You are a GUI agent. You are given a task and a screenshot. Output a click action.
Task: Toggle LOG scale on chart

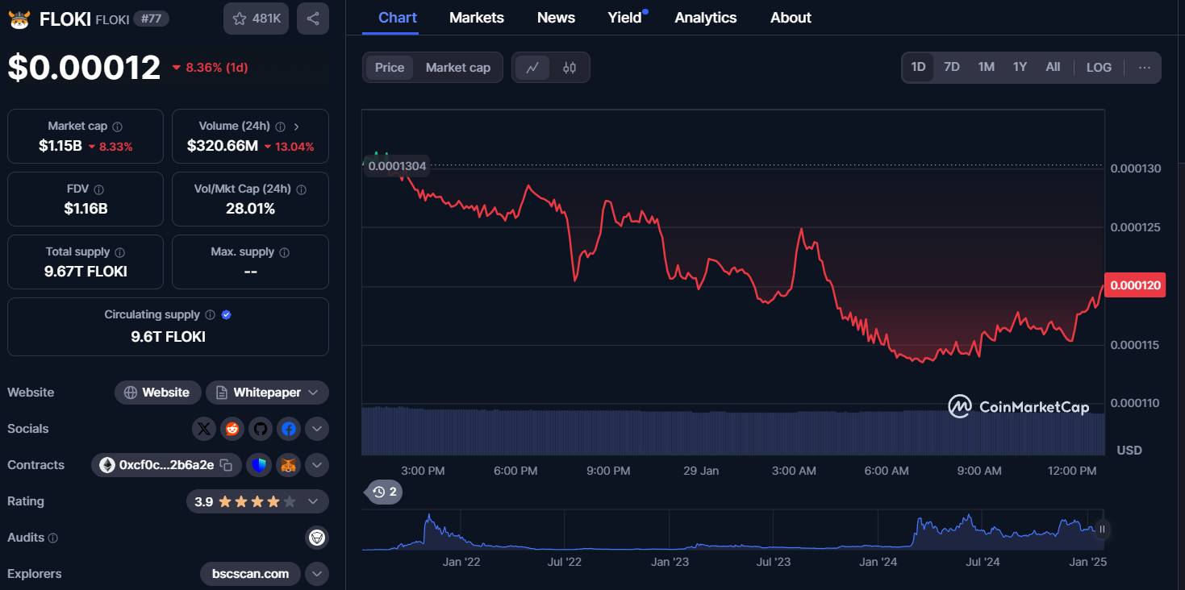(1099, 67)
